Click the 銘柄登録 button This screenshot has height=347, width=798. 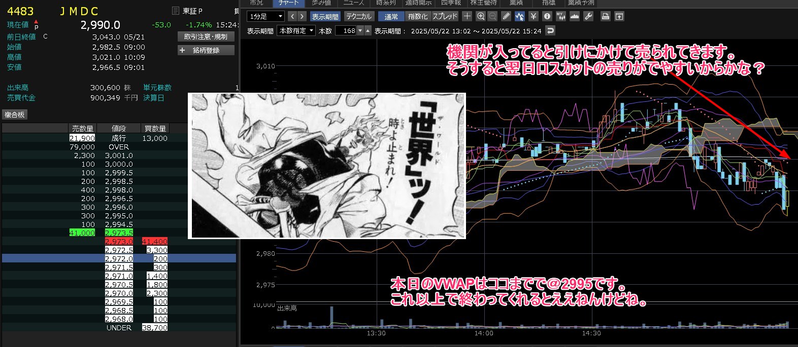206,50
